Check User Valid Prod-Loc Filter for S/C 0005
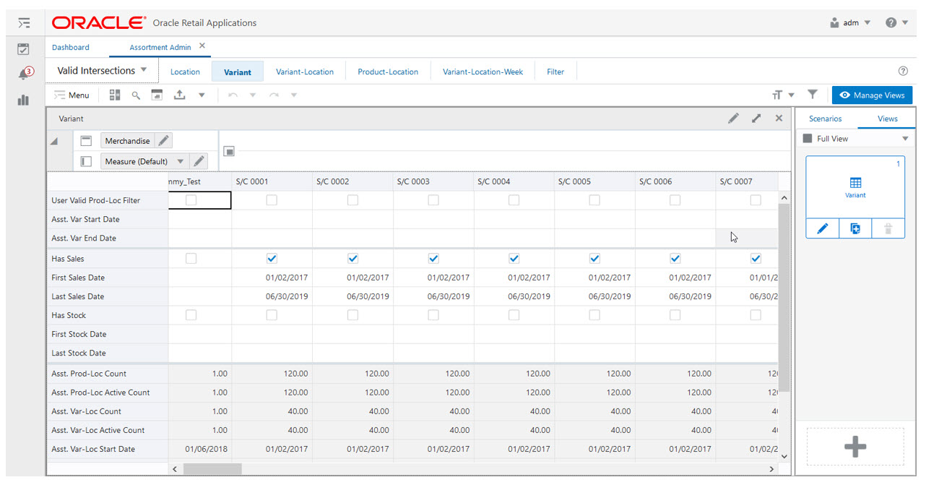Viewport: 926px width, 485px height. click(594, 200)
